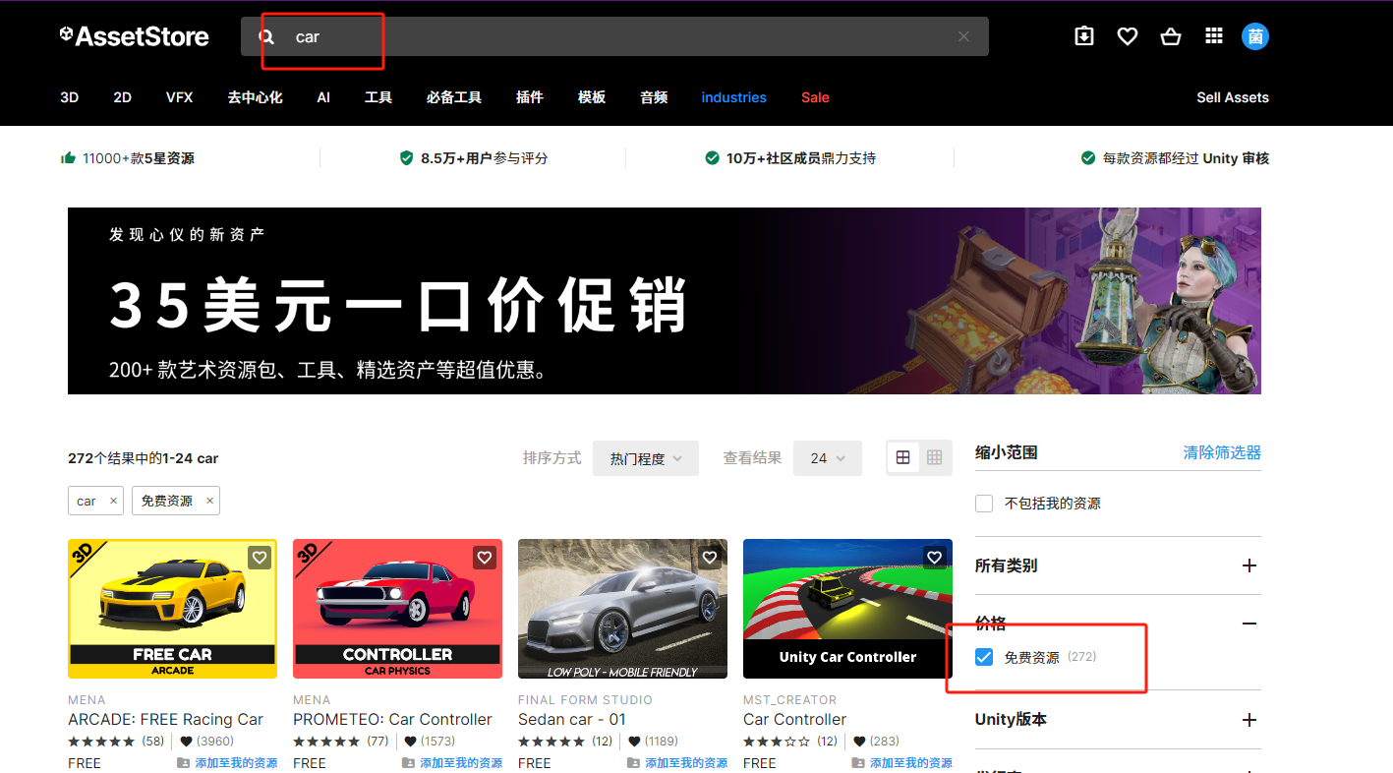
Task: Click the 'PROMETEO: Car Controller' title
Action: 392,720
